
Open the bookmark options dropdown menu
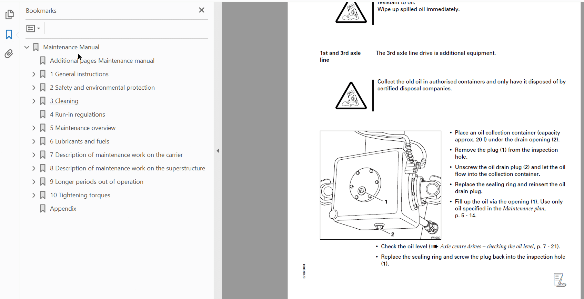pyautogui.click(x=33, y=29)
